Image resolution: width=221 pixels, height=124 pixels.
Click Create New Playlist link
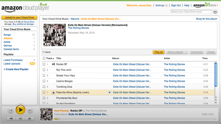16,69
